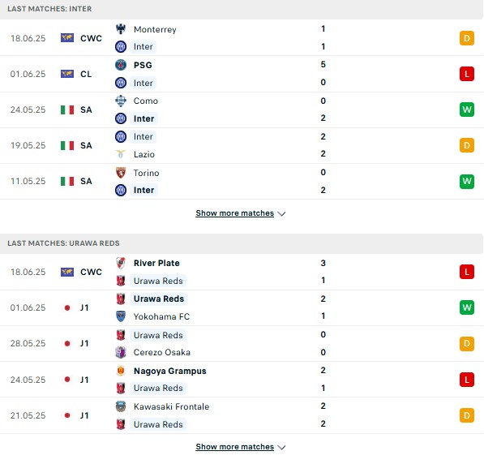Viewport: 484px width, 464px height.
Task: Click the Nagoya Grampus crest
Action: 121,371
